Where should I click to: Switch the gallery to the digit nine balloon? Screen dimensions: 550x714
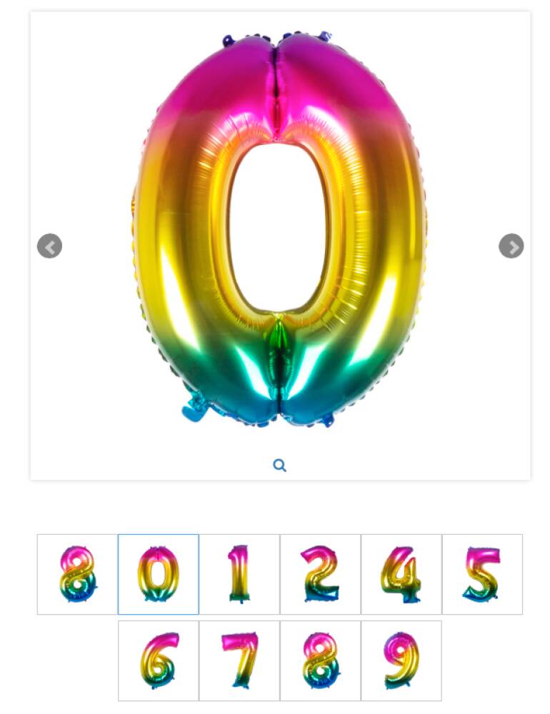pyautogui.click(x=401, y=660)
